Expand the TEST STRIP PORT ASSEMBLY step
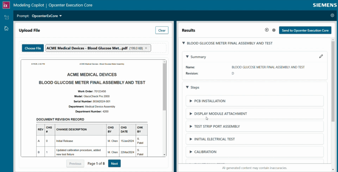 [x=190, y=126]
